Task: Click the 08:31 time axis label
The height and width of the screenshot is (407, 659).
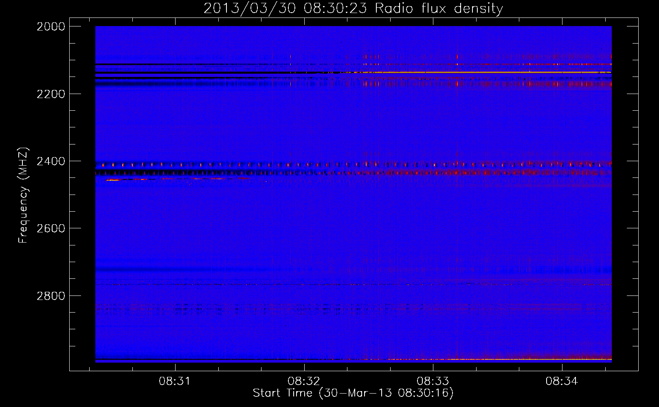Action: coord(175,381)
